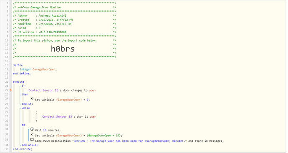Click condition Contact Sensor 13's door changes to open
Image resolution: width=288 pixels, height=153 pixels.
tap(62, 90)
